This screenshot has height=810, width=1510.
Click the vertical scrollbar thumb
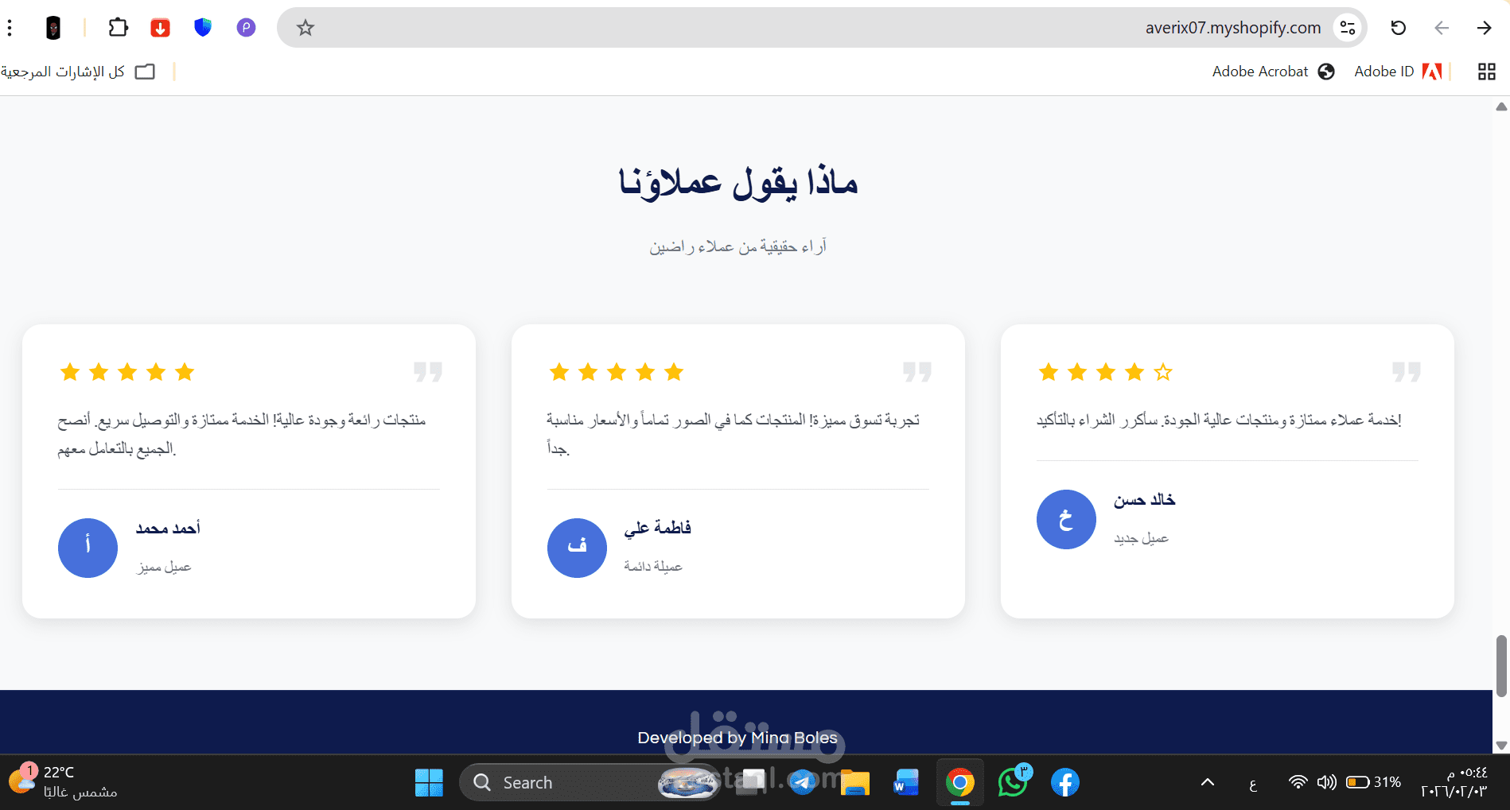coord(1501,666)
